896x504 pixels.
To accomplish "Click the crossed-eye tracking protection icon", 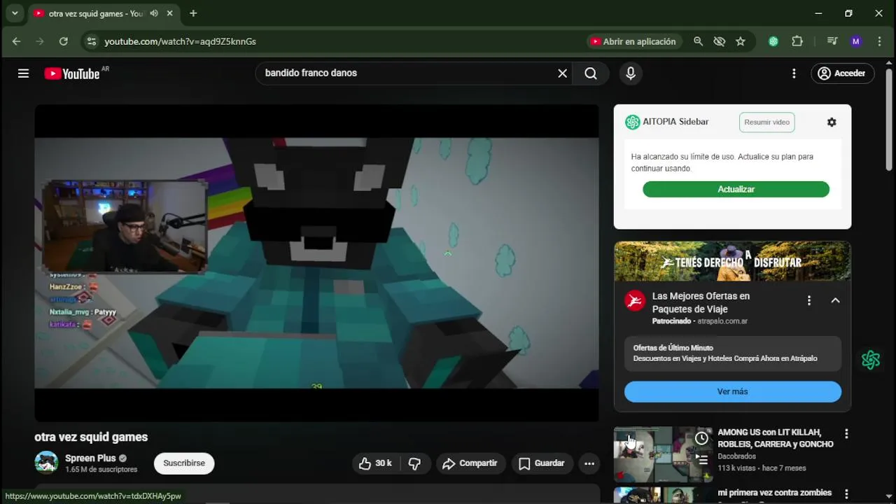I will pyautogui.click(x=719, y=42).
